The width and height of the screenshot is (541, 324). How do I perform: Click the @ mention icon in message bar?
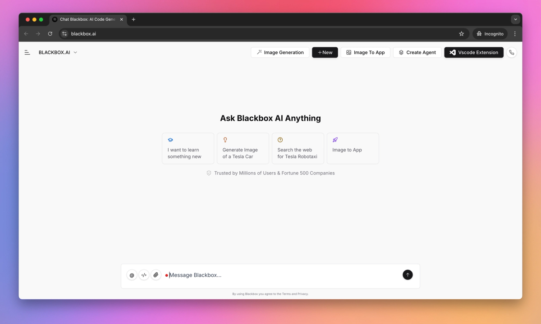pos(132,274)
